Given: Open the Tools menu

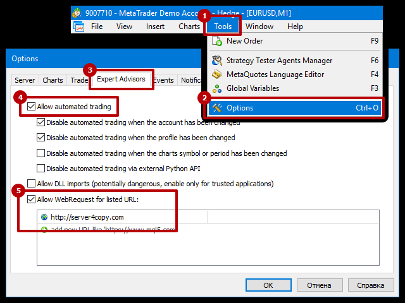Looking at the screenshot, I should pos(223,27).
